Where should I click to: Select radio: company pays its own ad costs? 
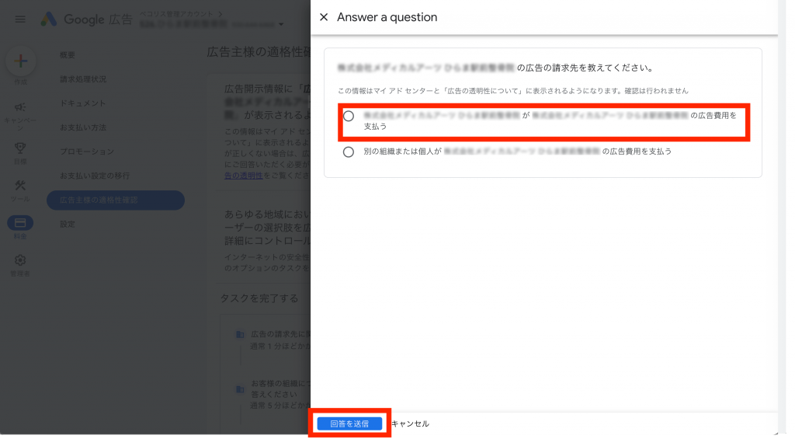349,116
